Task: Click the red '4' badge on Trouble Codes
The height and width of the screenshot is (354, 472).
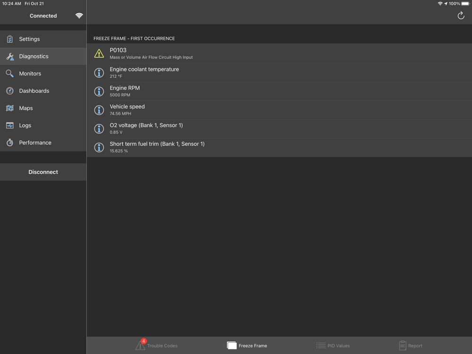Action: pos(143,341)
